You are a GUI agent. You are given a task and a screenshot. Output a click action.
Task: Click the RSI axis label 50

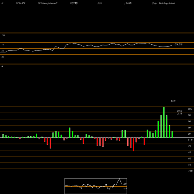click(3, 51)
